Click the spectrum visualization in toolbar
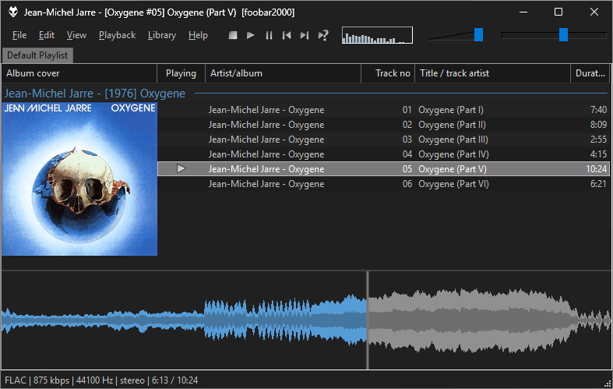Image resolution: width=613 pixels, height=389 pixels. (377, 35)
